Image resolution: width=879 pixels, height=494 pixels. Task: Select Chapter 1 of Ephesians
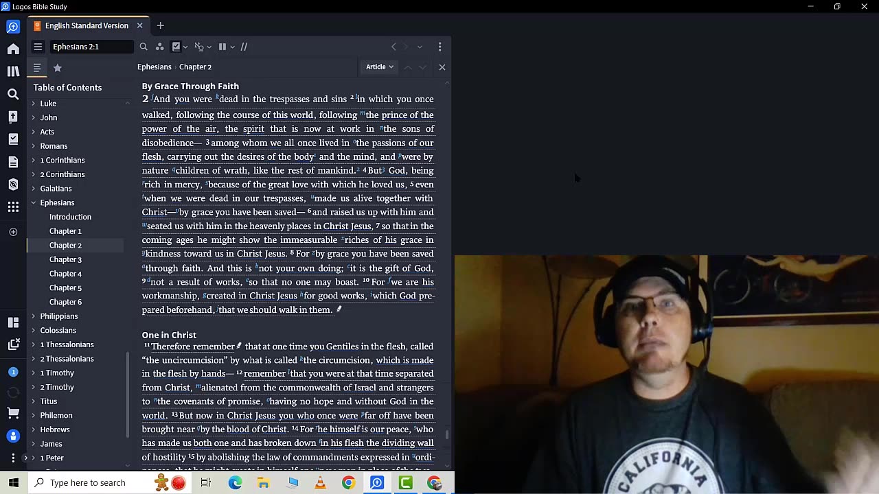[65, 231]
